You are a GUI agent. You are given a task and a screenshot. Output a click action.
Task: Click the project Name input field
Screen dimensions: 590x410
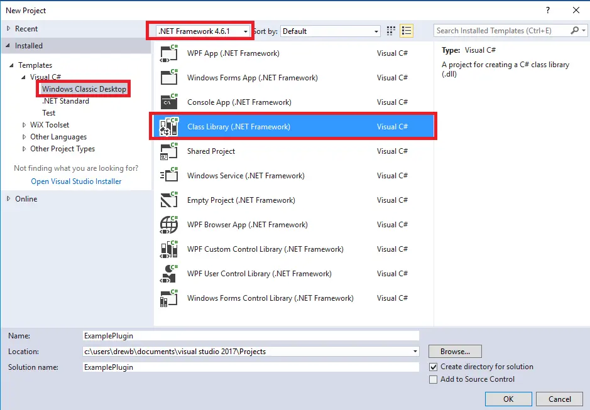[251, 335]
